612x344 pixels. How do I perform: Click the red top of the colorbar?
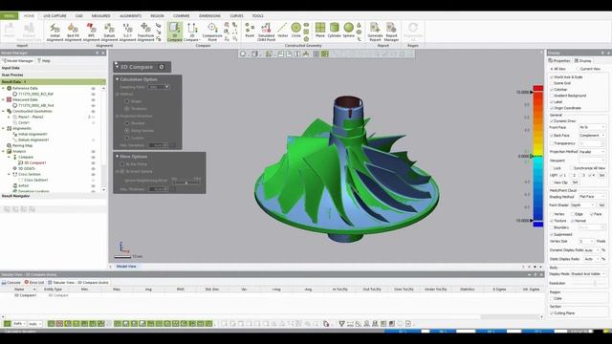tap(538, 88)
